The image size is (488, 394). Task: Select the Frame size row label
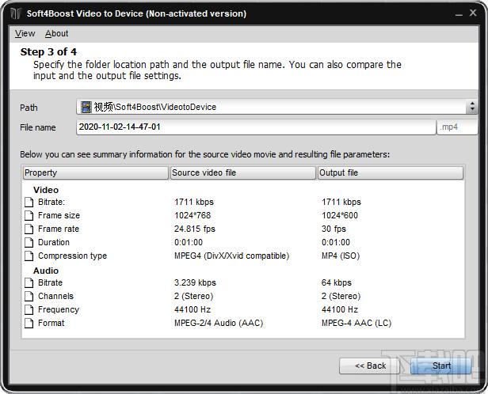point(59,215)
